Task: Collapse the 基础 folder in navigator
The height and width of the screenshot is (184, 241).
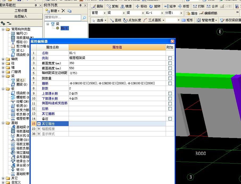Action: click(3, 123)
